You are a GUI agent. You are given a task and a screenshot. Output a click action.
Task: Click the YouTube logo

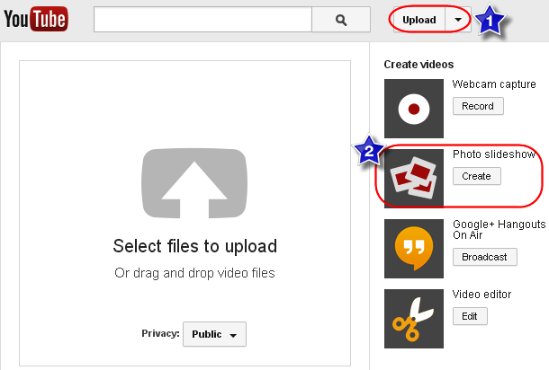pos(36,19)
